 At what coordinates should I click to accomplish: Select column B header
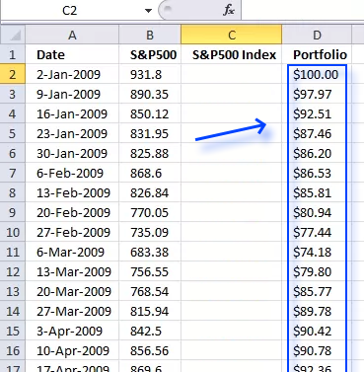[150, 35]
